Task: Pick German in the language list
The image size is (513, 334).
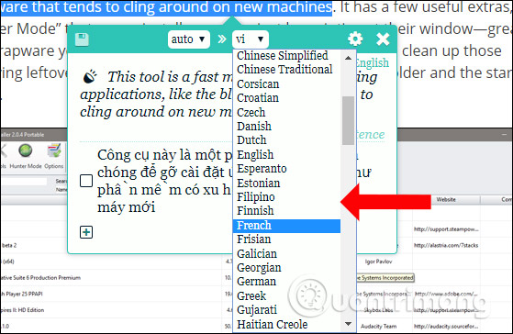Action: tap(286, 282)
